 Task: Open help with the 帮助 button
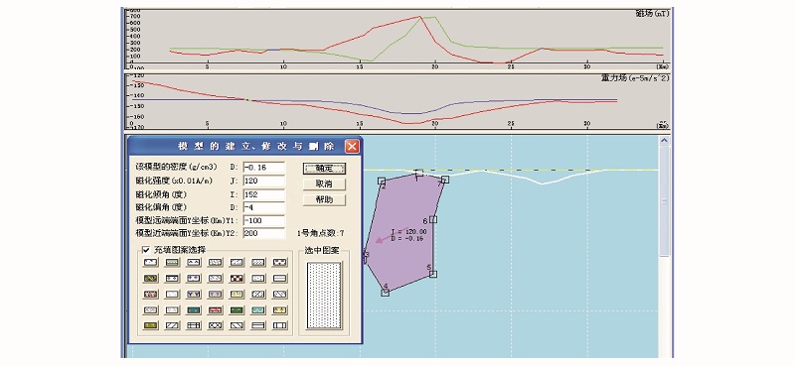point(325,199)
